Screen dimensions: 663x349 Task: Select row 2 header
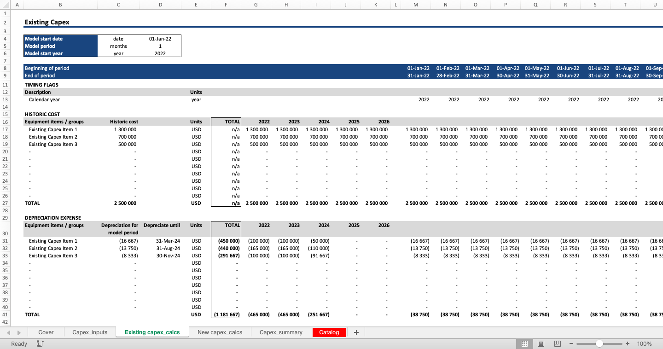point(5,22)
